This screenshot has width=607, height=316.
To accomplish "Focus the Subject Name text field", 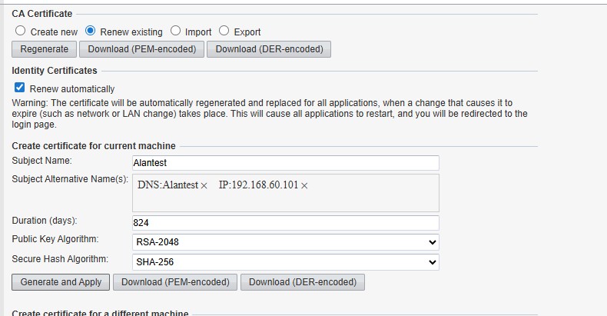I will [x=286, y=163].
